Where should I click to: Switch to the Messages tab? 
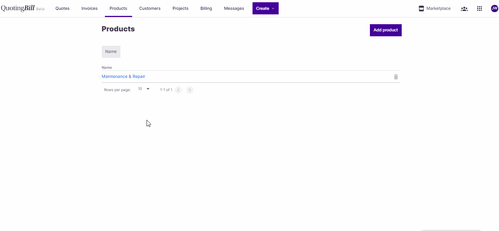click(234, 8)
